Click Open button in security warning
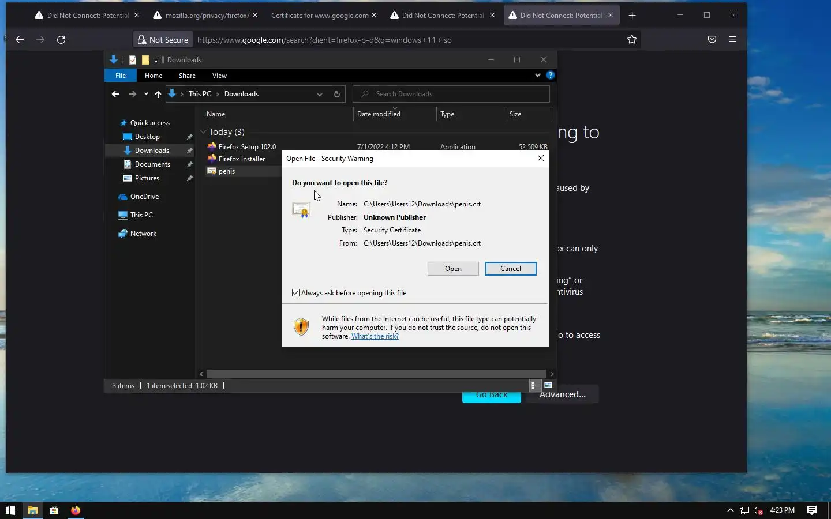 click(453, 269)
